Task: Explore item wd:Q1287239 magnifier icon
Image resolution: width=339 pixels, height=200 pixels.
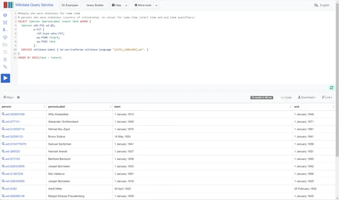Action: (3, 173)
